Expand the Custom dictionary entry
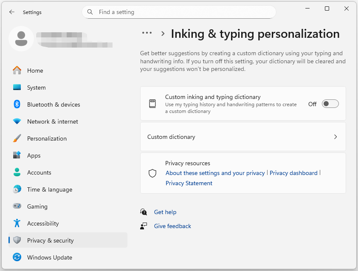Viewport: 358px width, 271px height. [243, 137]
